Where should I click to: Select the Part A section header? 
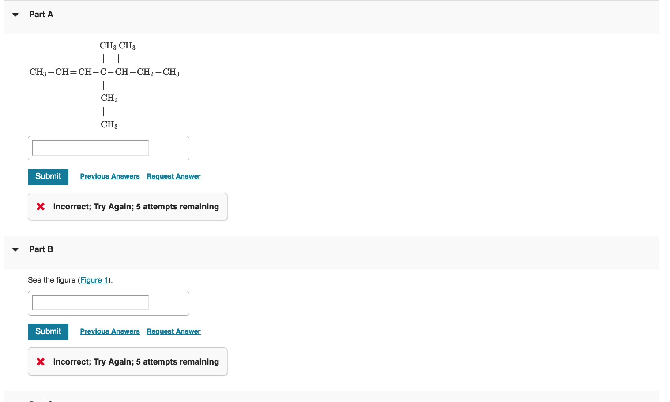pos(41,14)
